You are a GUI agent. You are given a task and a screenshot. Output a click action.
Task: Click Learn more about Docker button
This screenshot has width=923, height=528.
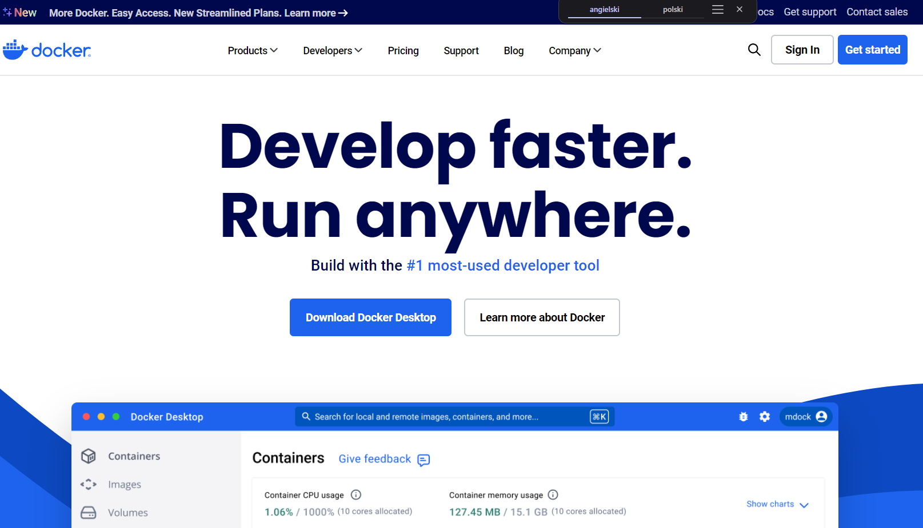(x=542, y=317)
